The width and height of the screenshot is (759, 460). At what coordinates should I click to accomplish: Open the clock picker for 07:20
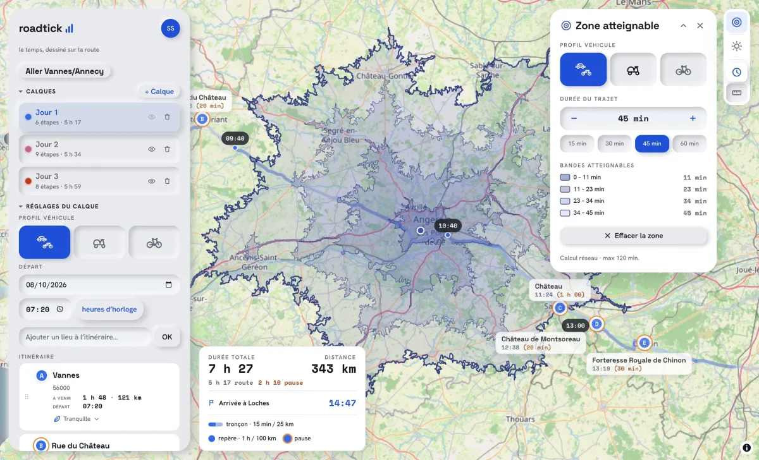[x=59, y=309]
